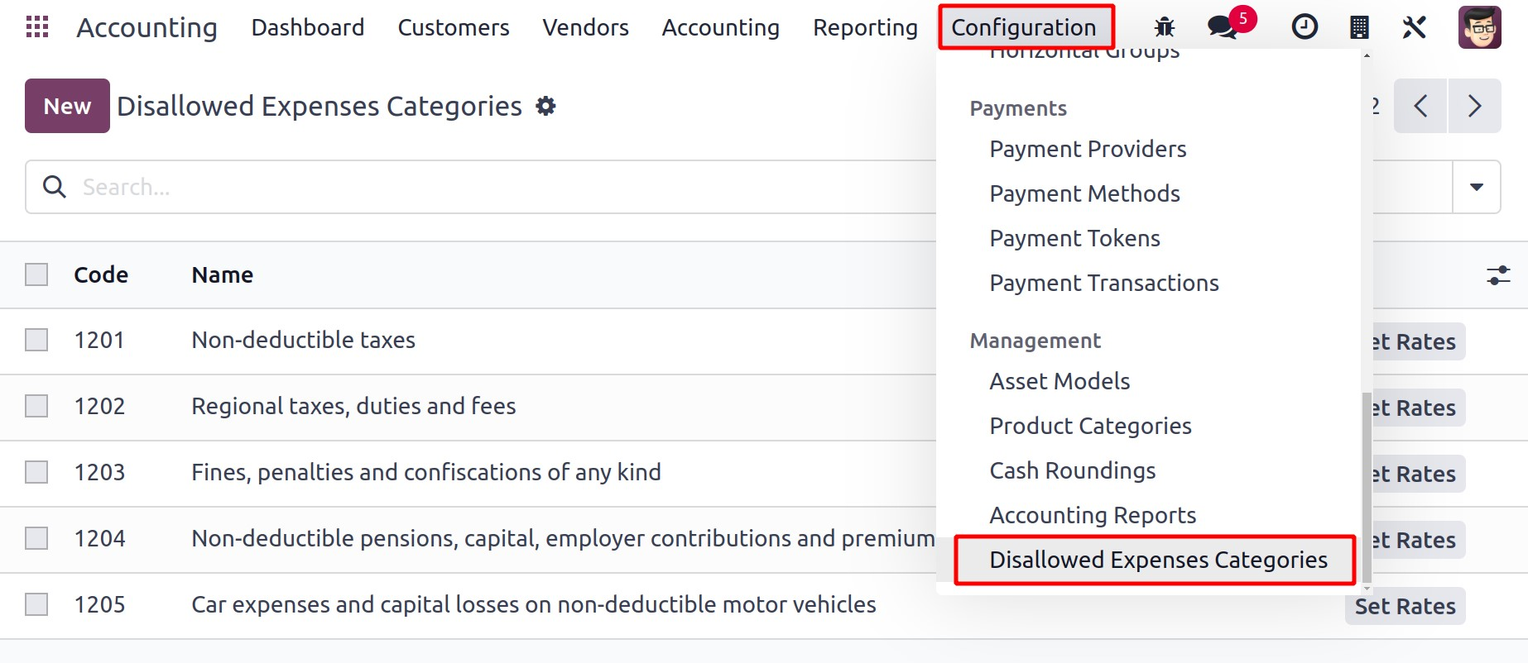Go to the next page arrow
1528x663 pixels.
[x=1473, y=106]
